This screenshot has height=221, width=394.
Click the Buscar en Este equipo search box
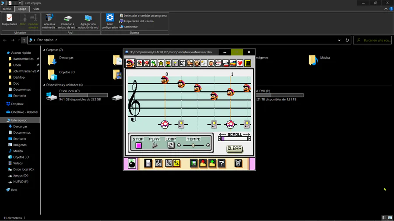[x=373, y=40]
